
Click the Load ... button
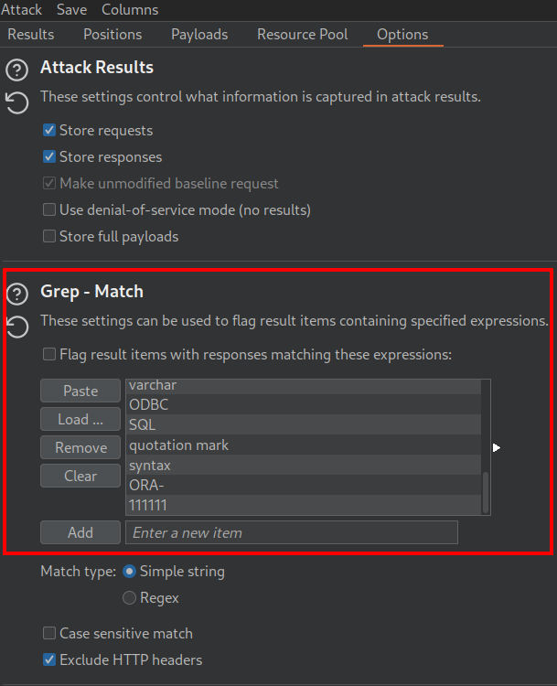80,420
